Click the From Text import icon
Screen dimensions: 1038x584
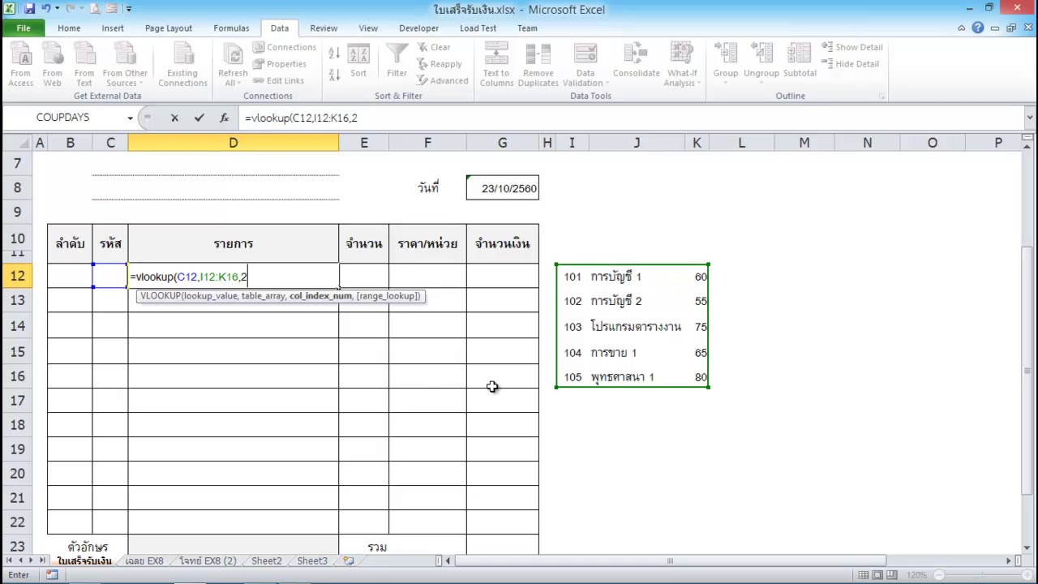84,64
